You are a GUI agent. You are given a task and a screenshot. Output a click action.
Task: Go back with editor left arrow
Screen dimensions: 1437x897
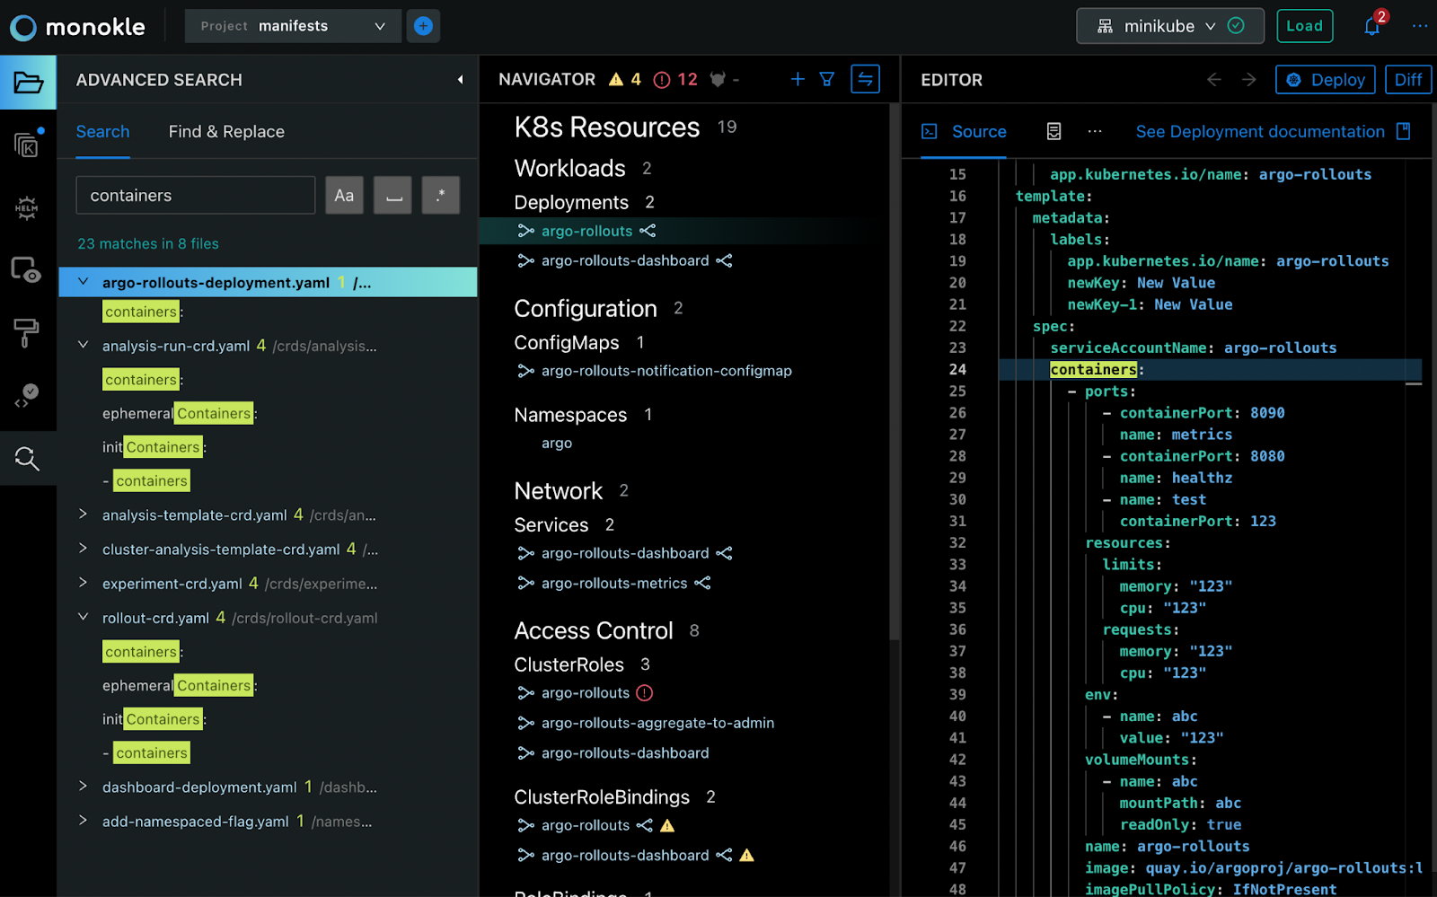(1214, 79)
